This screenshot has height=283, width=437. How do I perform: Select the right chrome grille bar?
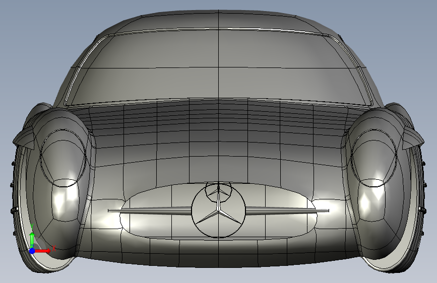click(287, 211)
